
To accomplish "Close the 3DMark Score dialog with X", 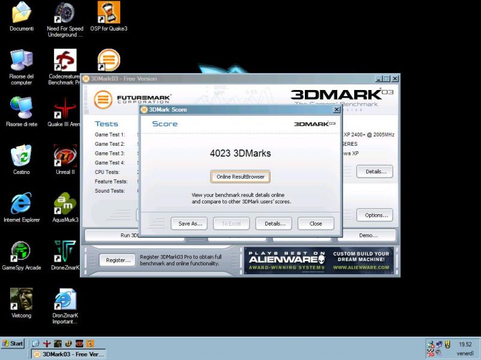I will coord(337,109).
